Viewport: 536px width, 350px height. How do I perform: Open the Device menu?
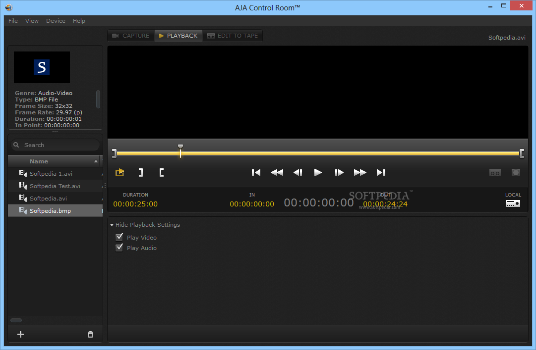[x=56, y=21]
